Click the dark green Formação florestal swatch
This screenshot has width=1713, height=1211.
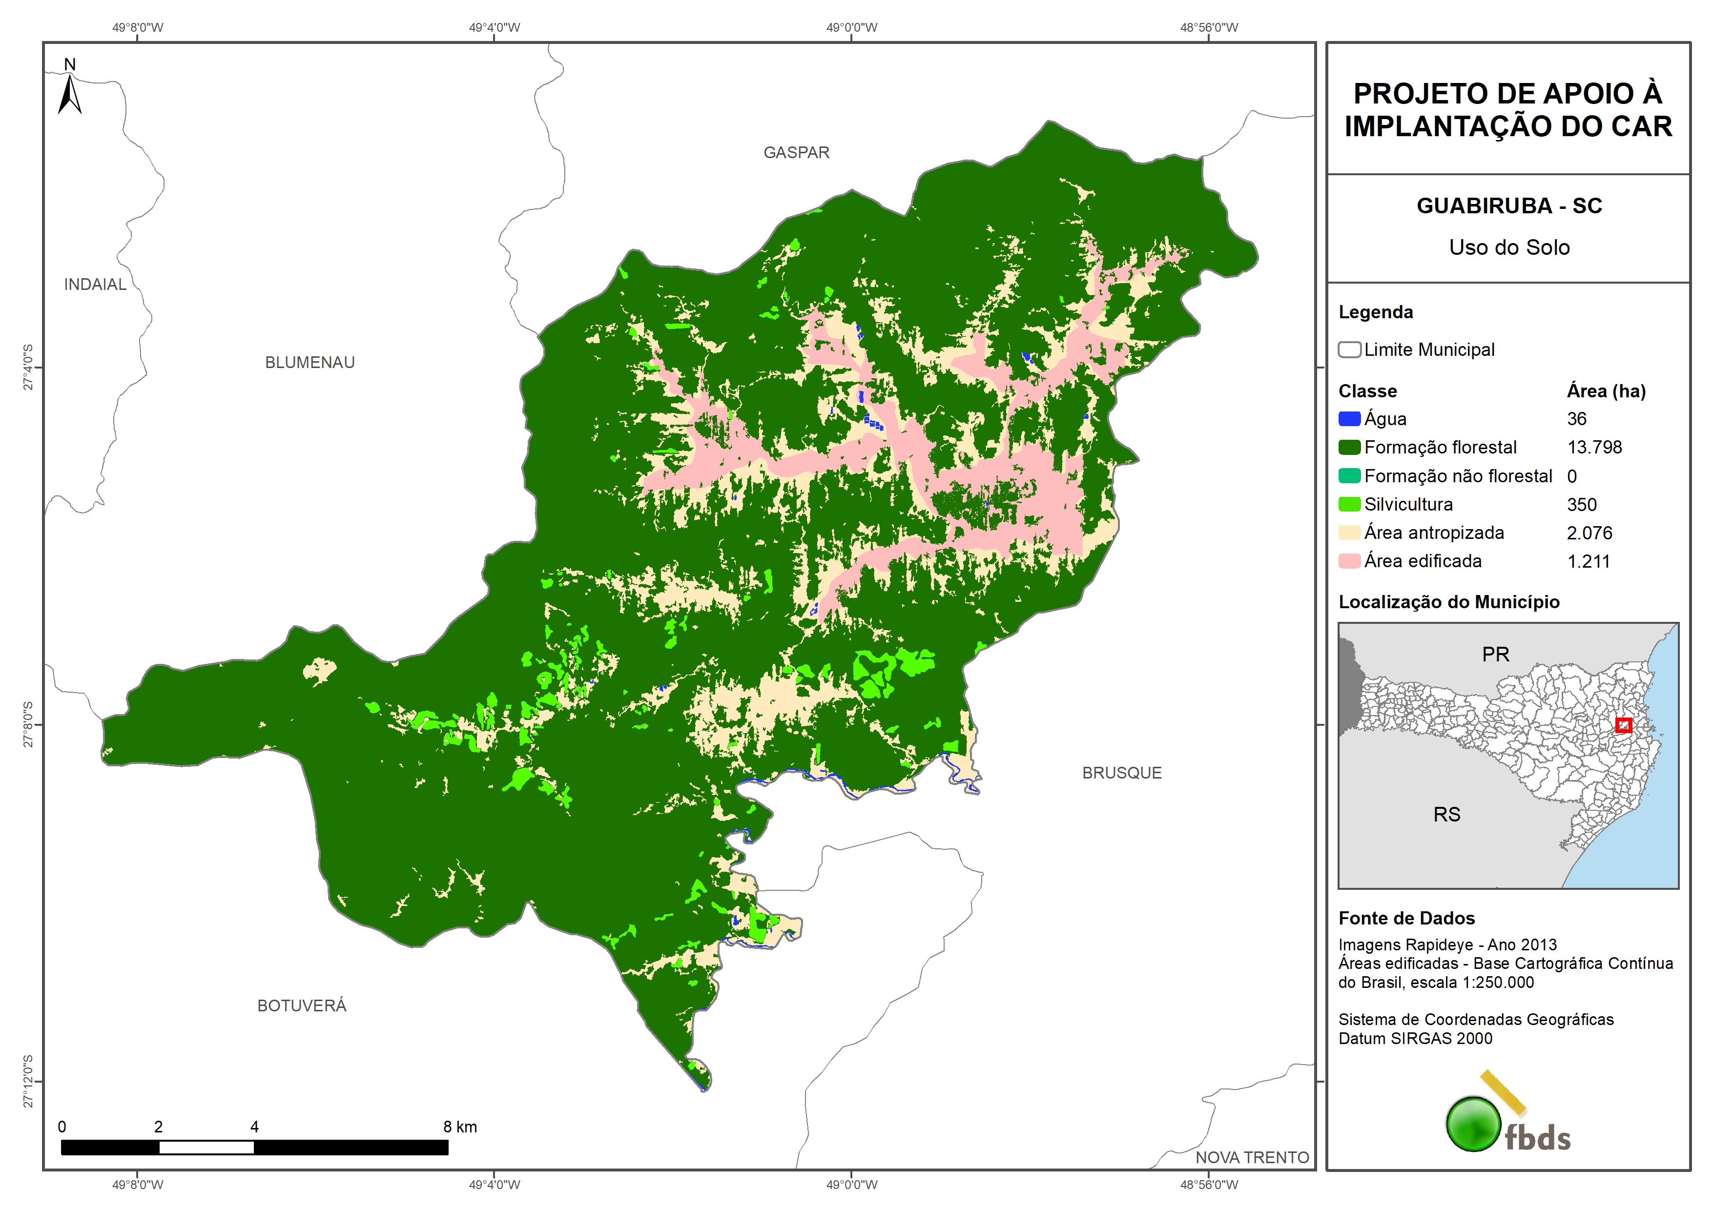pos(1349,448)
